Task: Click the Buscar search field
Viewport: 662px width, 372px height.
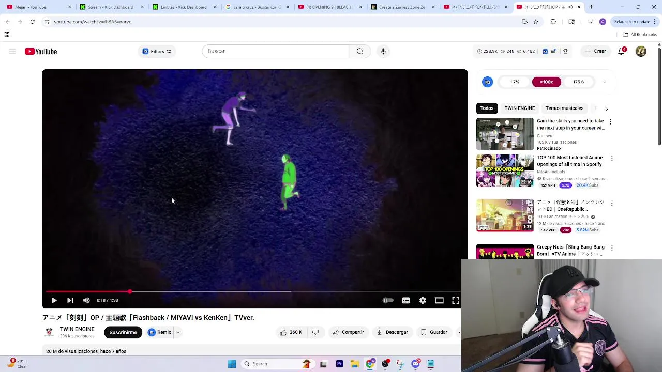Action: coord(277,51)
